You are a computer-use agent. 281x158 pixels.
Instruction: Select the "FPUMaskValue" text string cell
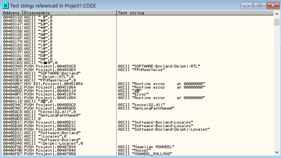click(x=141, y=70)
